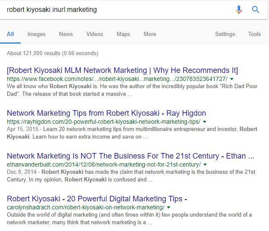The height and width of the screenshot is (231, 269).
Task: Select the All results tab
Action: [x=10, y=34]
